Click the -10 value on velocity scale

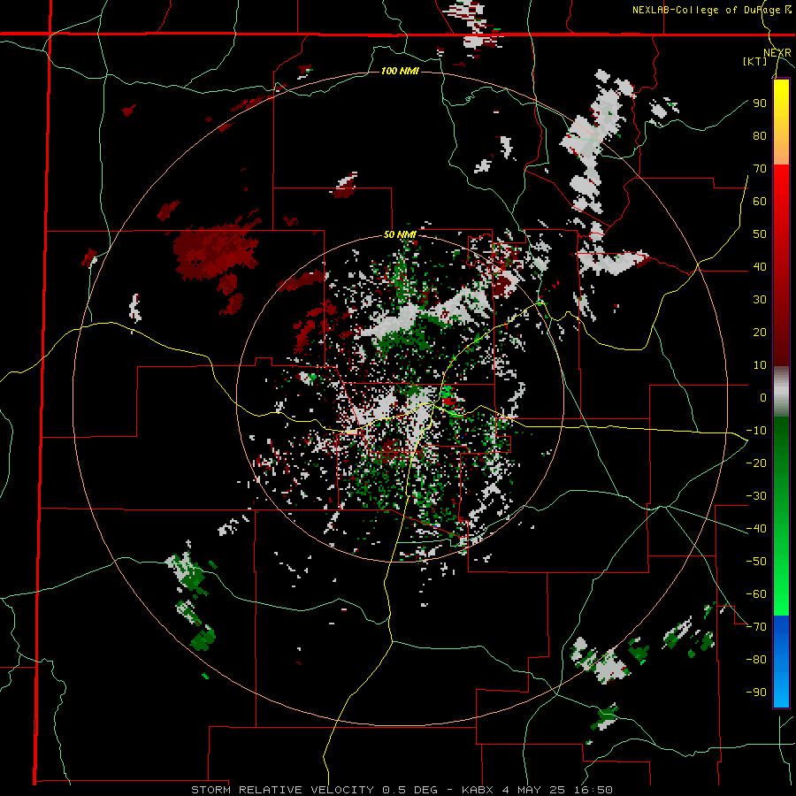click(756, 431)
